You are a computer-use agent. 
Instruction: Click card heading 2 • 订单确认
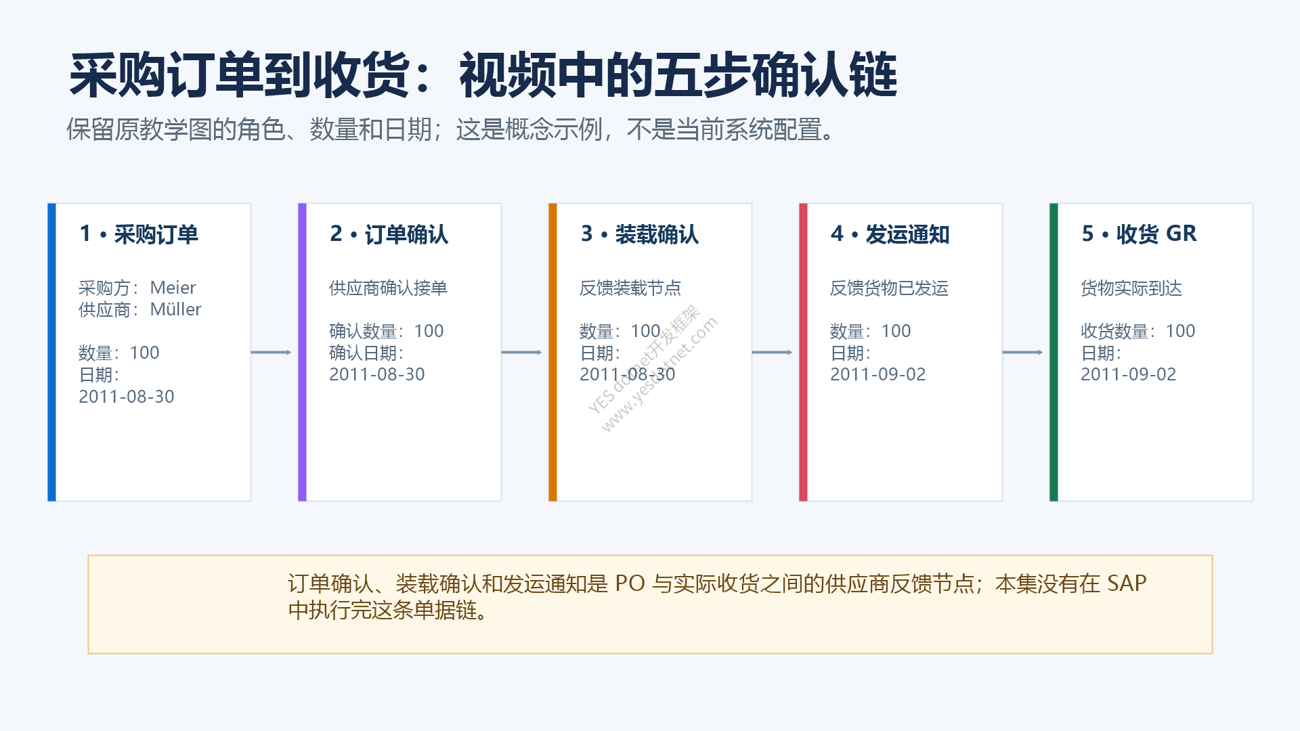point(389,234)
